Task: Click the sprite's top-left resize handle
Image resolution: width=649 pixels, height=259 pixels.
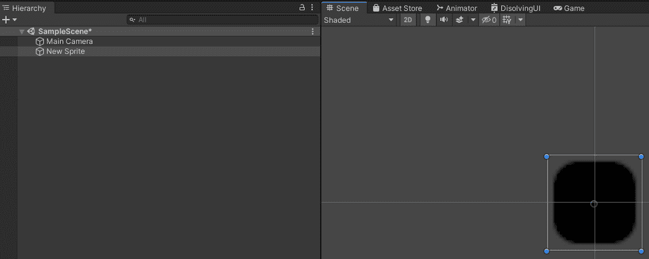Action: click(546, 156)
